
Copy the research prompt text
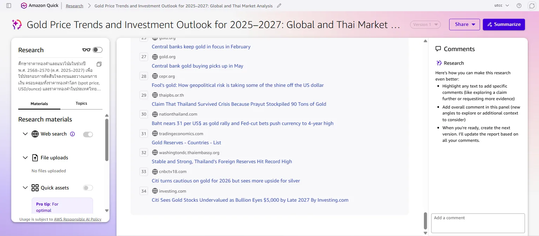[99, 64]
